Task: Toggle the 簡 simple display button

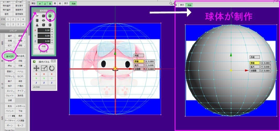Action: [55, 3]
